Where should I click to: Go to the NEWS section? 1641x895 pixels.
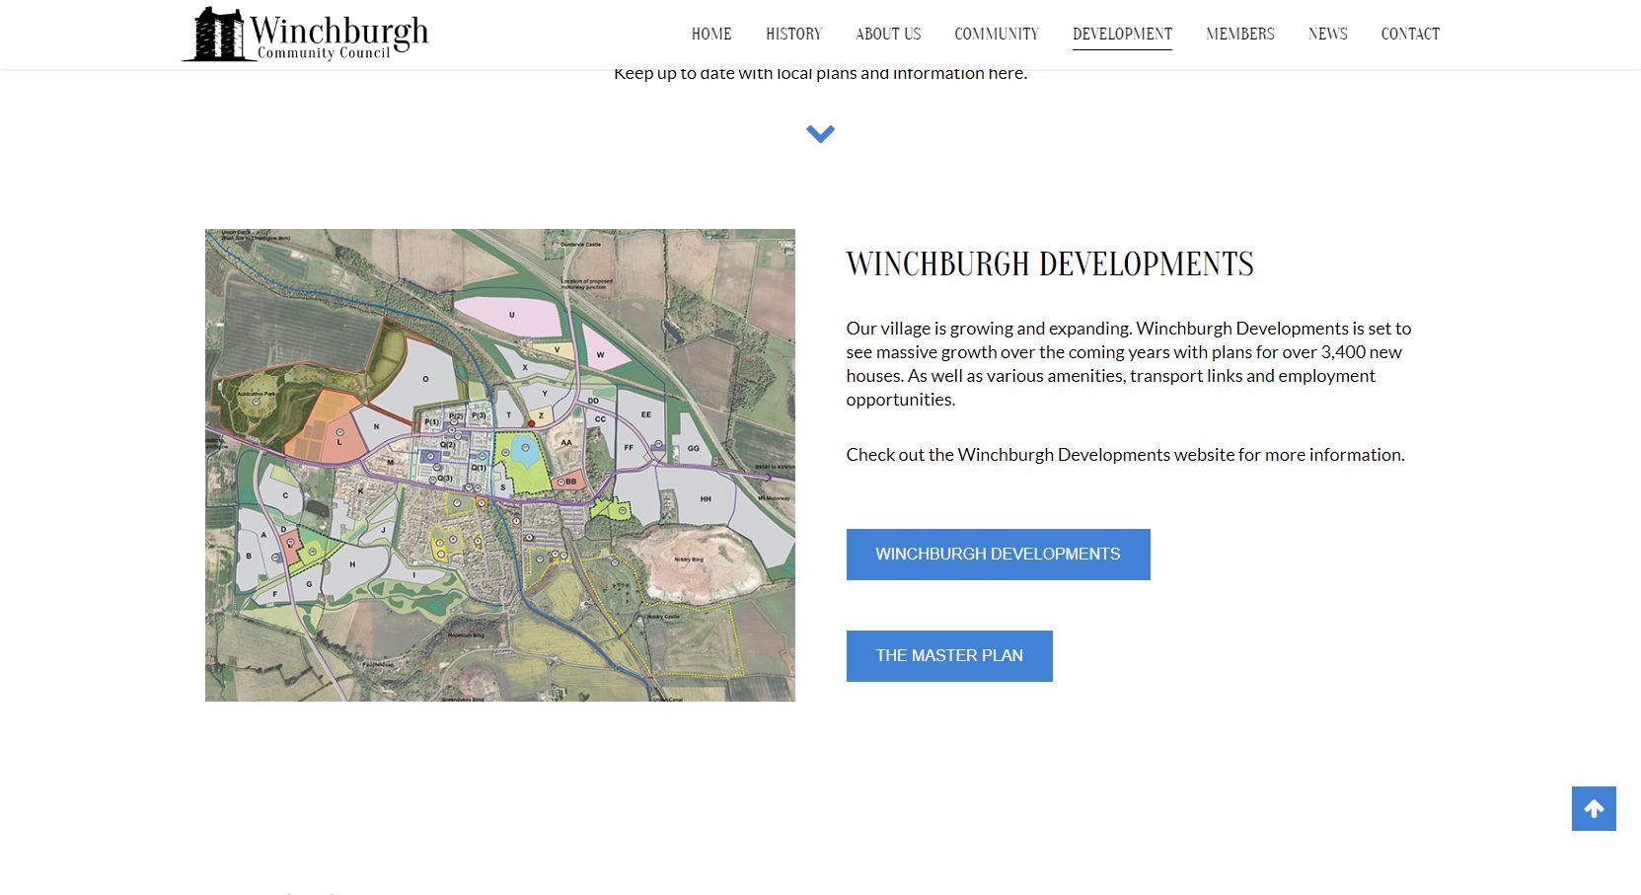(x=1327, y=33)
